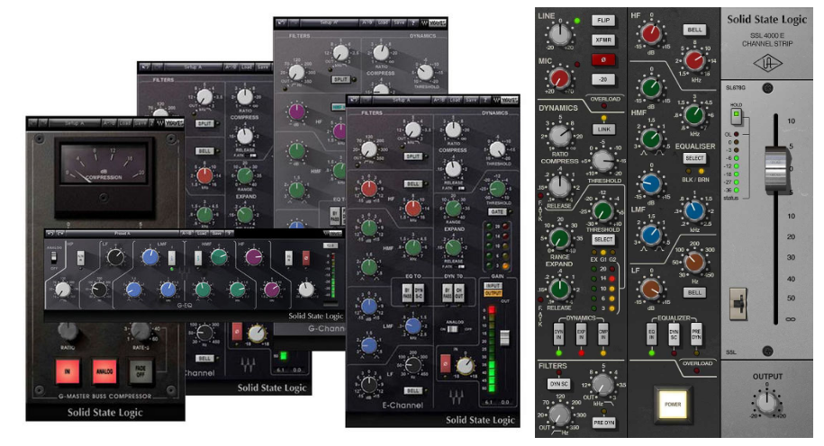
Task: Click EQ TO BY PASS switch on E-Channel
Action: coord(407,293)
